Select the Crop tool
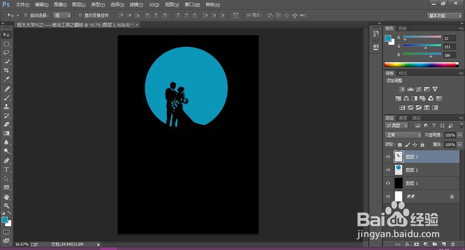 point(7,71)
